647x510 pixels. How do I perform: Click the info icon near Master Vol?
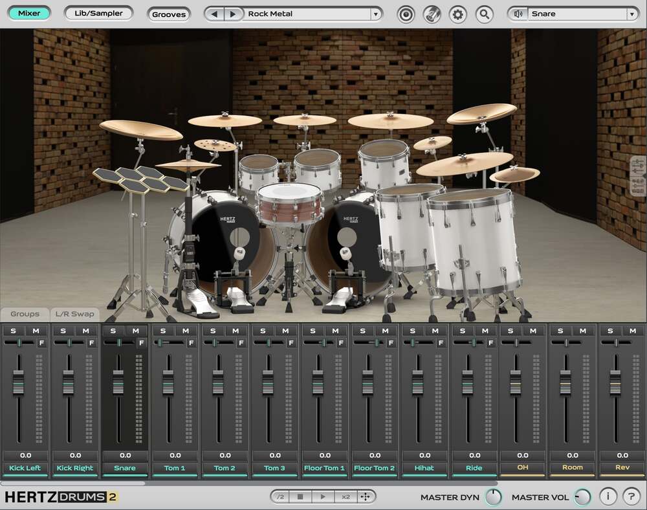coord(608,496)
